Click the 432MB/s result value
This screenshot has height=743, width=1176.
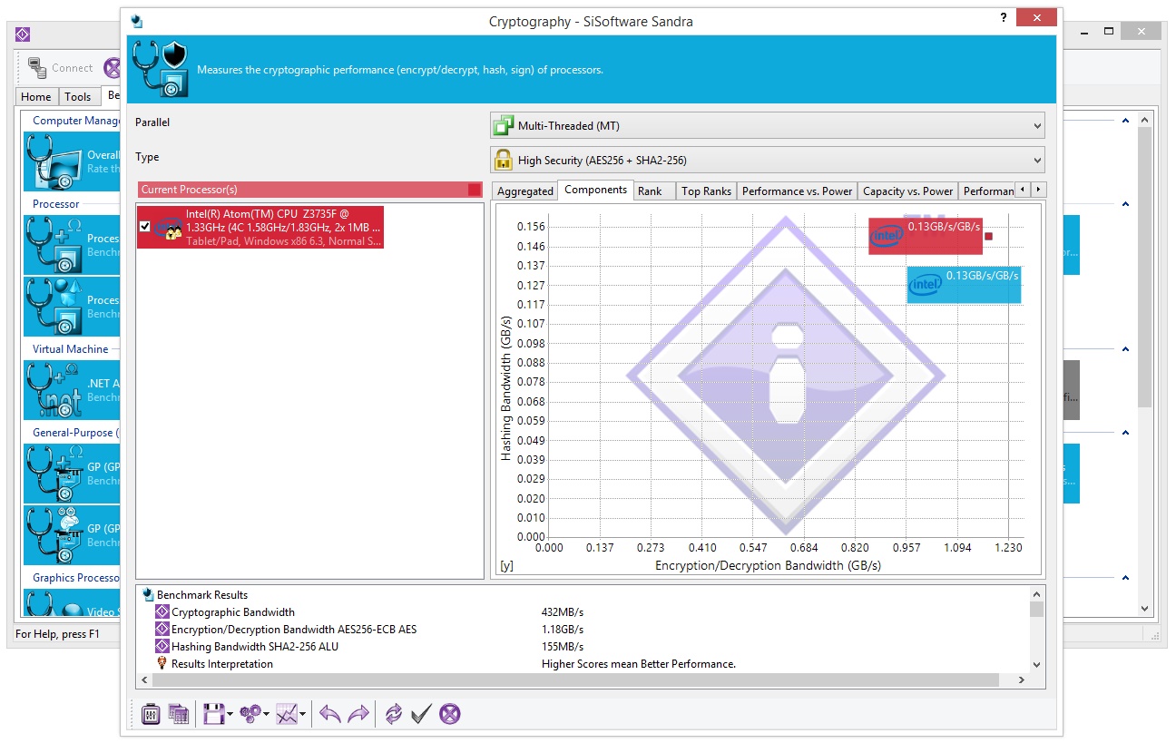562,612
